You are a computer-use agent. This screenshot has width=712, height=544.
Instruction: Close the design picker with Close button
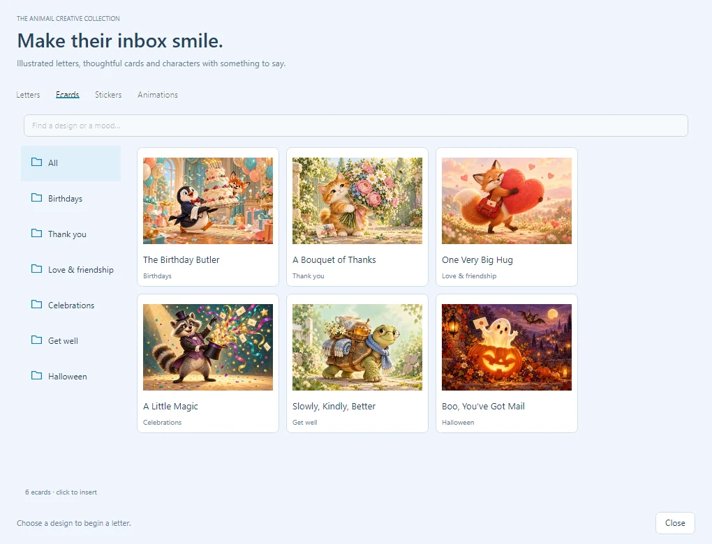click(x=675, y=523)
